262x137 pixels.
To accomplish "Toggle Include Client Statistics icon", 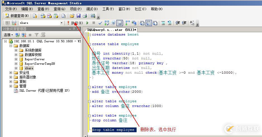I will (134, 23).
